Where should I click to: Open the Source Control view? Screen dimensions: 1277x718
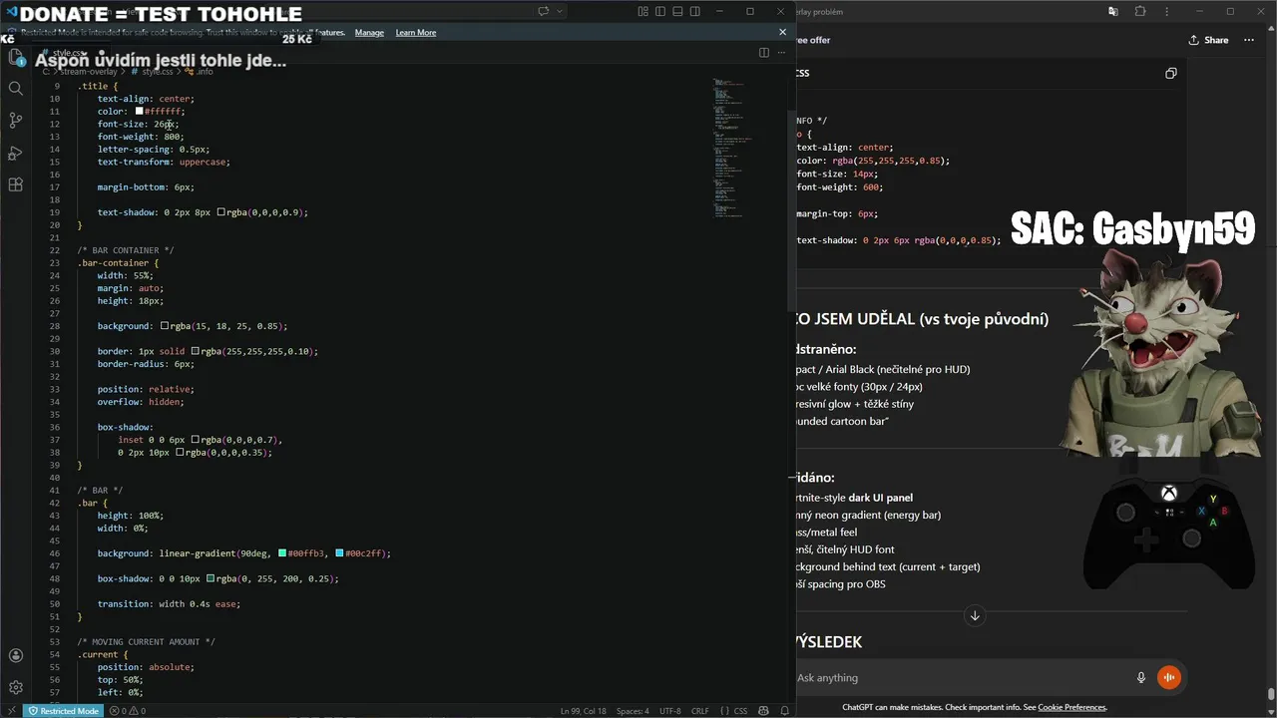tap(15, 121)
